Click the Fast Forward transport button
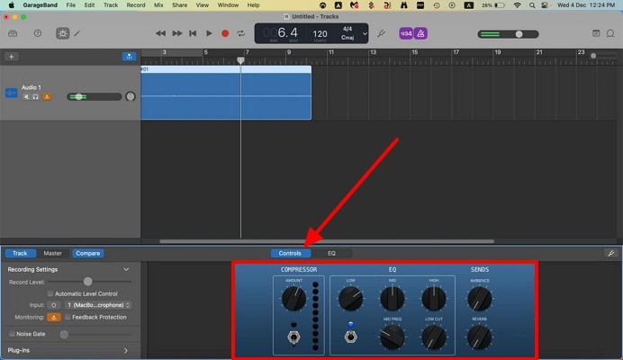 point(177,33)
